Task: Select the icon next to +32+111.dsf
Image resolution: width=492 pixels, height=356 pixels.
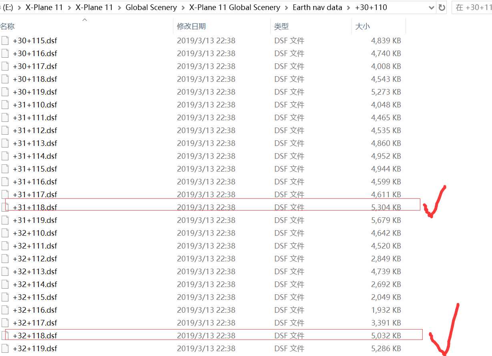Action: [5, 246]
